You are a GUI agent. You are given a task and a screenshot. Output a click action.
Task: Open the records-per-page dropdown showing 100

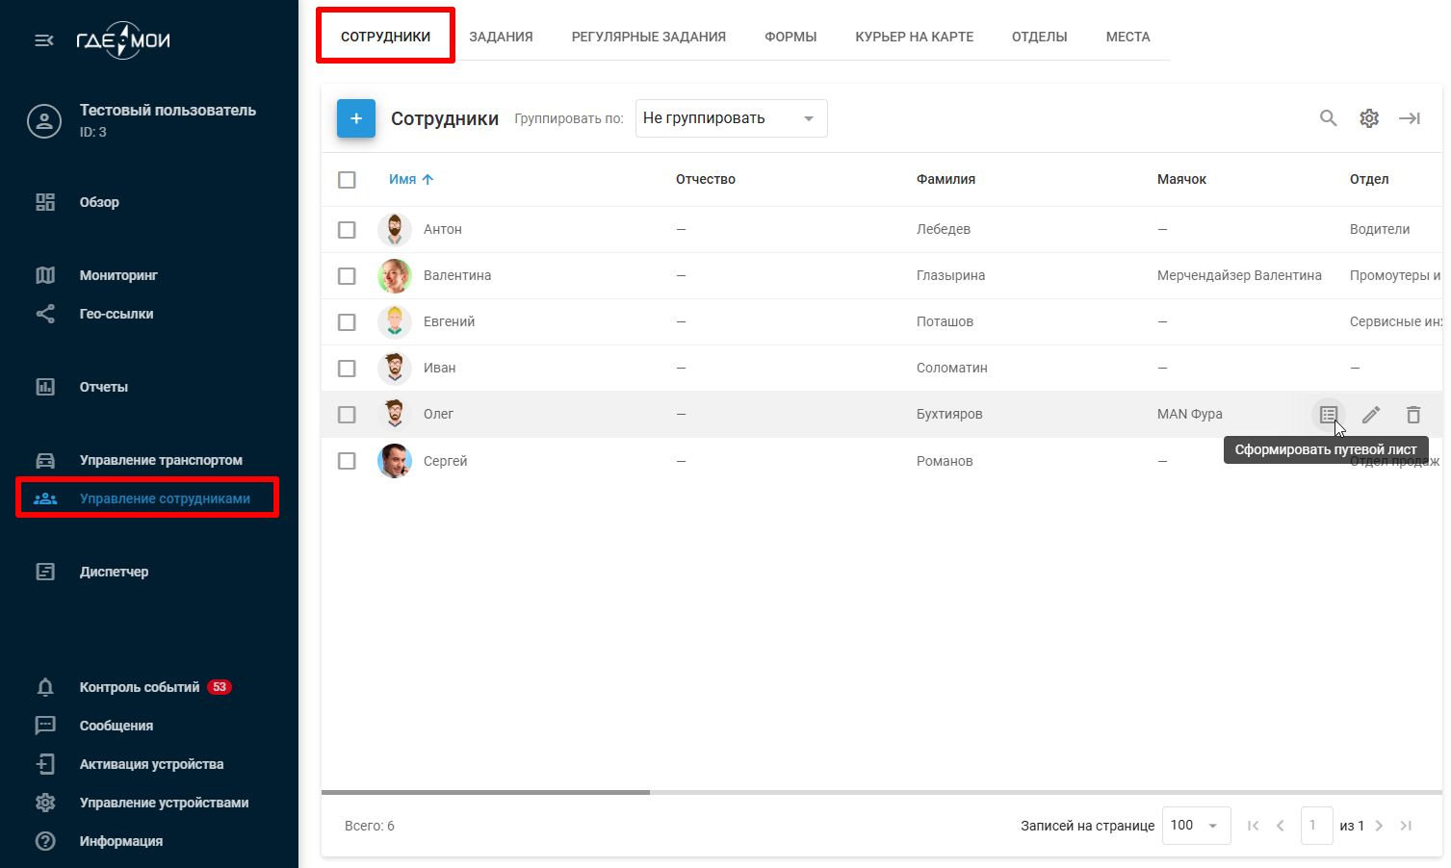pyautogui.click(x=1195, y=826)
